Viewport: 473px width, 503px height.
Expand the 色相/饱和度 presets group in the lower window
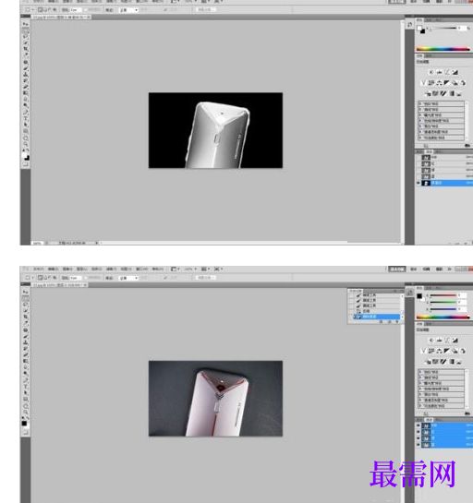pos(420,389)
